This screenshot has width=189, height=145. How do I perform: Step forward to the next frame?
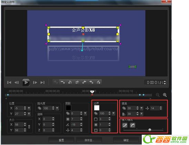tap(35, 83)
